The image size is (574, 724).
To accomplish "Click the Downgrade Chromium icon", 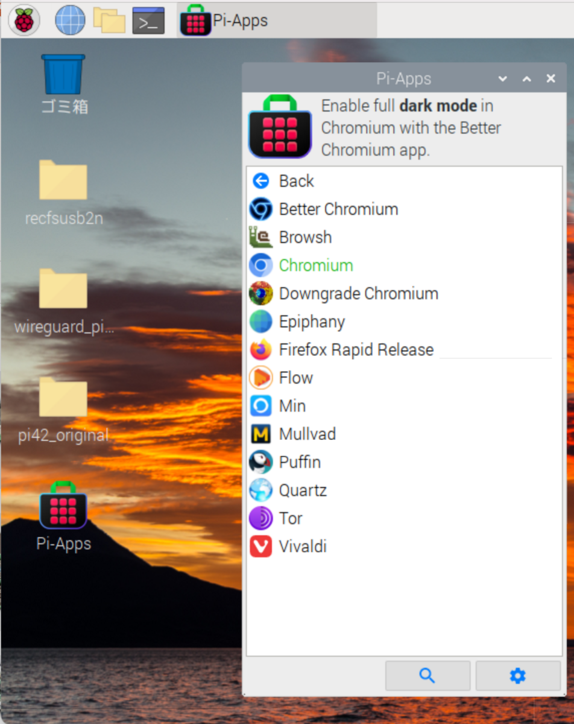I will [260, 294].
